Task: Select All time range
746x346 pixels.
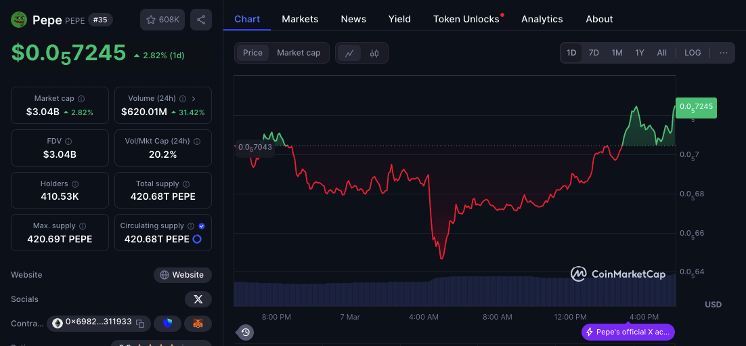Action: pos(662,53)
